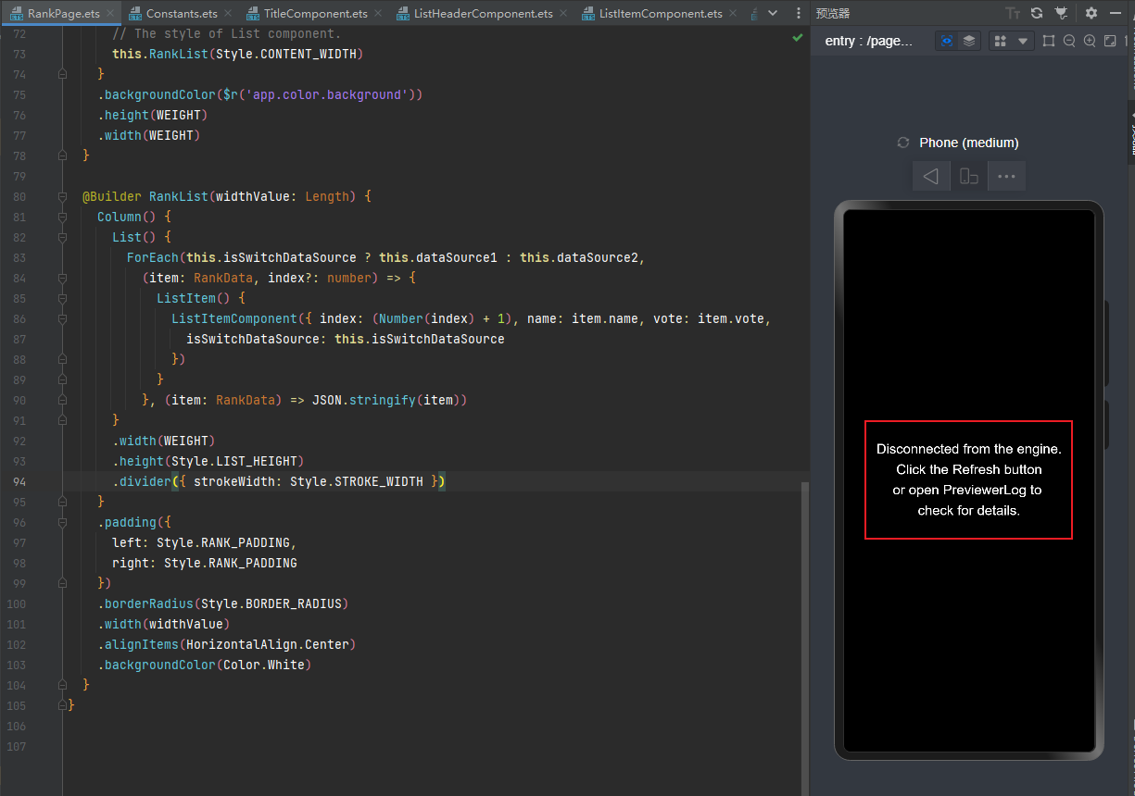The width and height of the screenshot is (1135, 796).
Task: Expand the device profile dropdown arrow
Action: 1023,41
